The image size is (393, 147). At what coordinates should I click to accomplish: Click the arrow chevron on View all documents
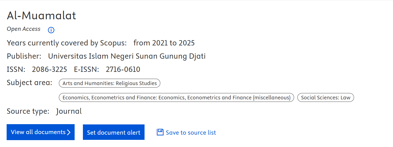69,132
